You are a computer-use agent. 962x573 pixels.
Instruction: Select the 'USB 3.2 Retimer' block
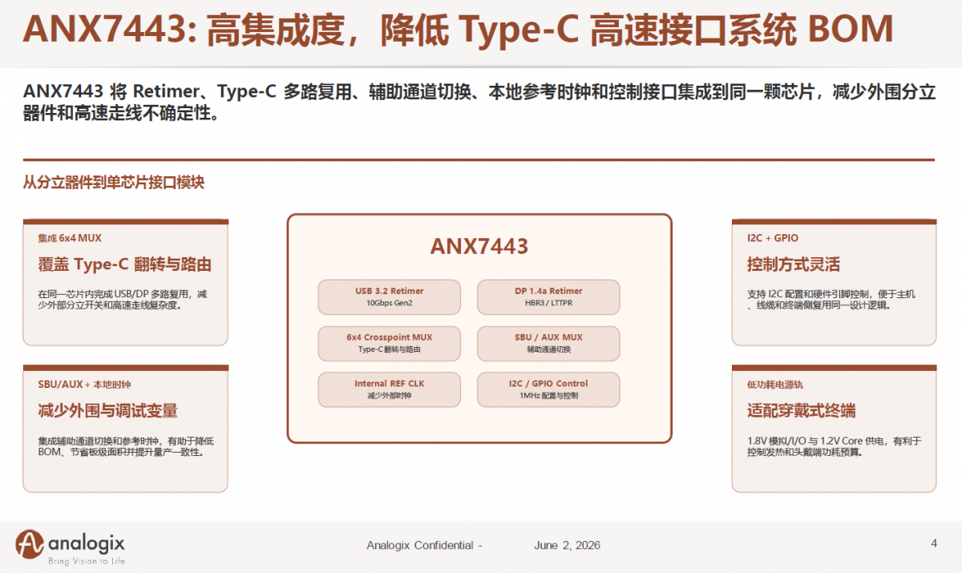(x=390, y=297)
